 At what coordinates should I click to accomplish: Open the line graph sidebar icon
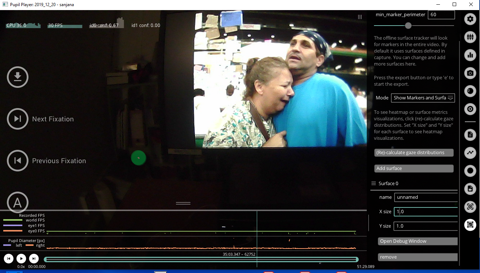click(470, 153)
